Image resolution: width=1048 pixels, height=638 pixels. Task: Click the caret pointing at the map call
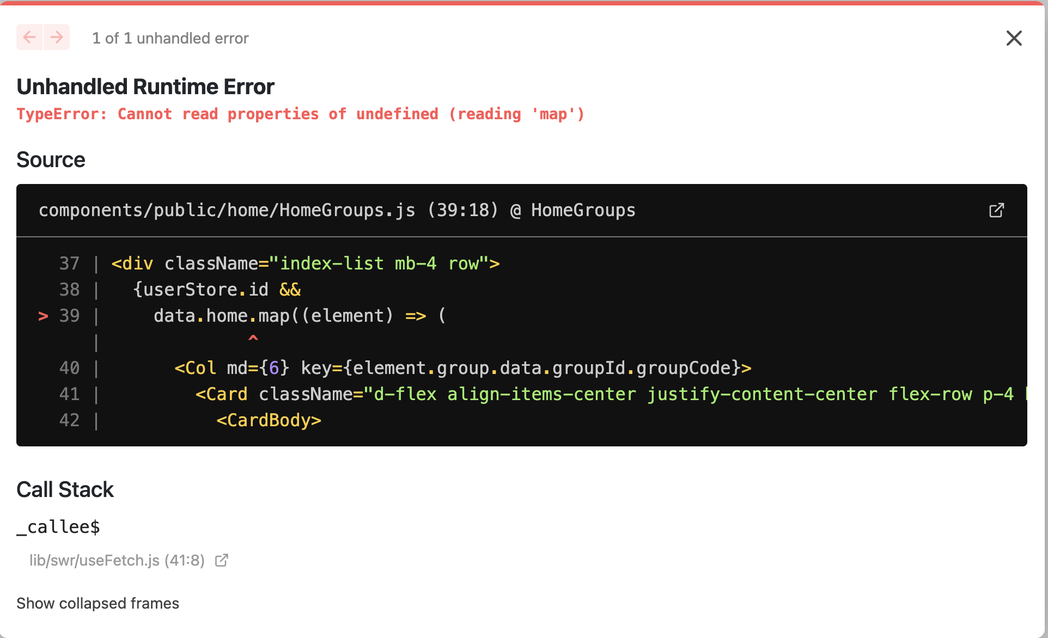point(253,339)
